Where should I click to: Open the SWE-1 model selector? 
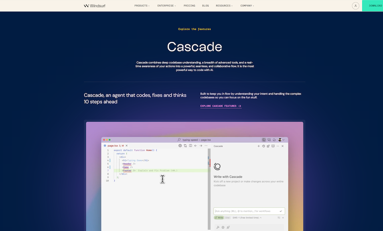tap(247, 217)
